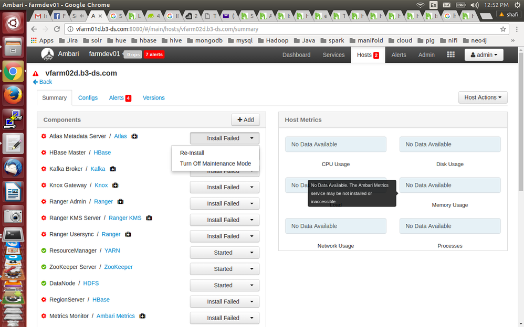Open the Ambari Metrics service link
Image resolution: width=524 pixels, height=327 pixels.
(x=116, y=316)
